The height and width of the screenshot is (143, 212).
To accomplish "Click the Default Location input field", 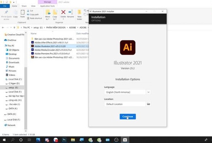I will pos(125,104).
